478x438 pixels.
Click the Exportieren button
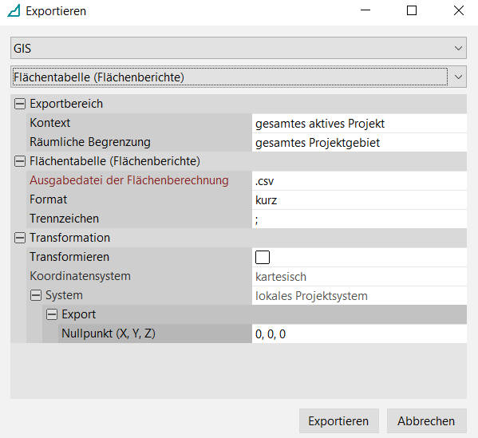338,421
